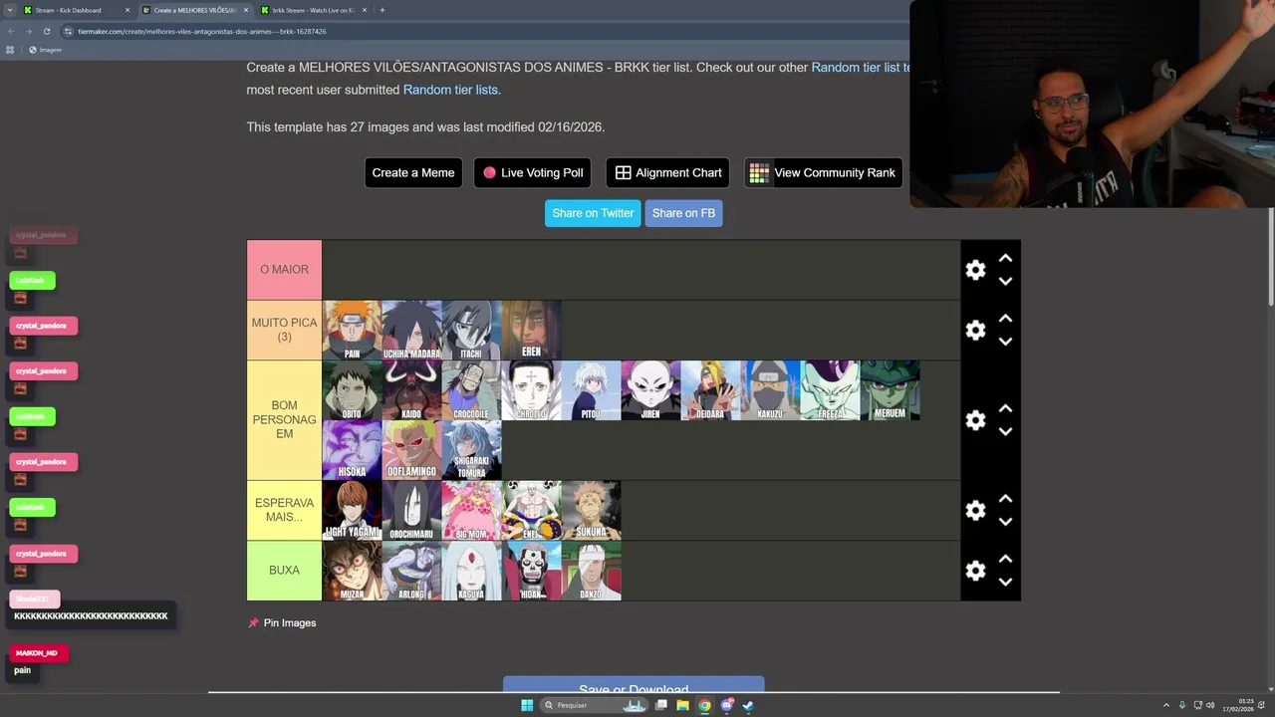Open settings gear for BOM PERSONAGEM tier
The image size is (1275, 717).
point(975,420)
